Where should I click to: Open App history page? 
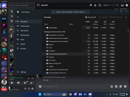29,31
